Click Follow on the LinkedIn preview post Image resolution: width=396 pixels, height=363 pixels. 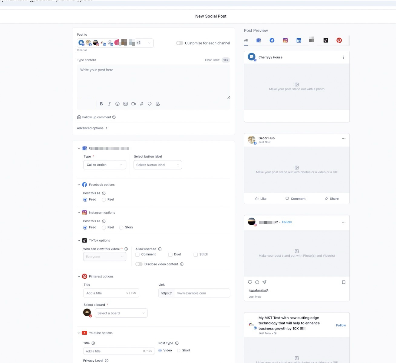341,325
